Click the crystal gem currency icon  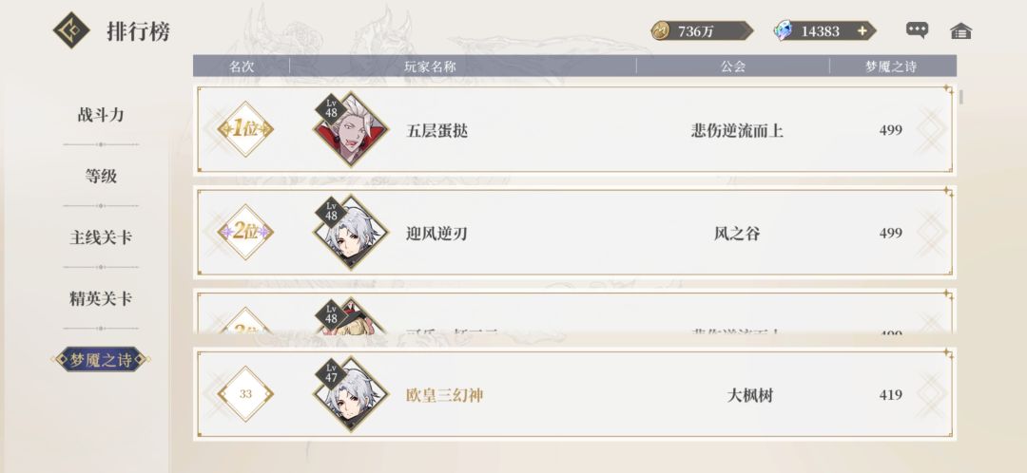pyautogui.click(x=783, y=30)
